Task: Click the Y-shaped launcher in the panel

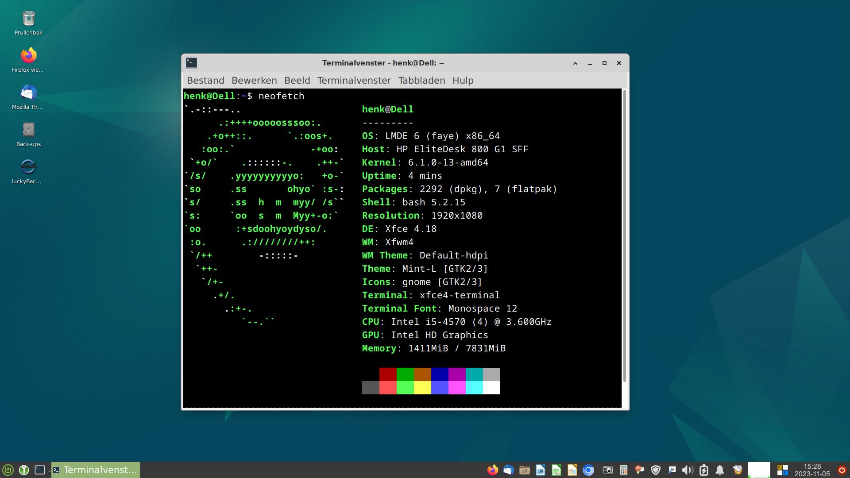Action: [x=24, y=470]
